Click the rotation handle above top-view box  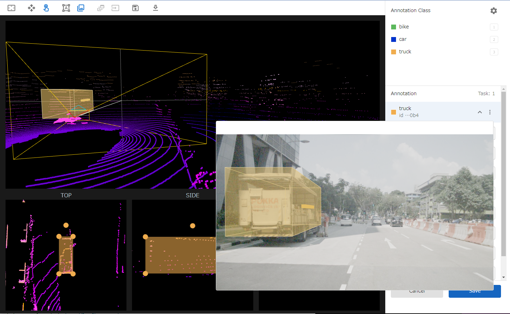pyautogui.click(x=66, y=225)
